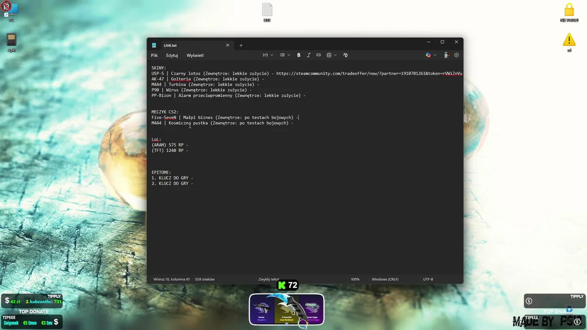Select the LIVE file icon on desktop
587x330 pixels.
coord(267,12)
